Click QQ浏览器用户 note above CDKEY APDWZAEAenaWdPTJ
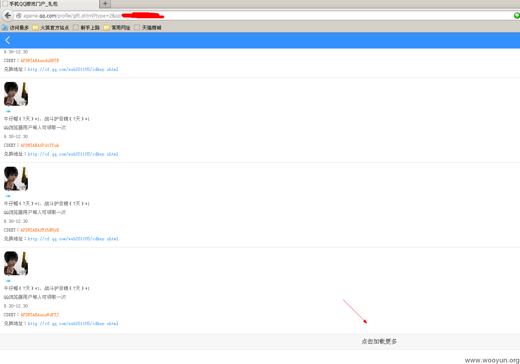 tap(35, 297)
